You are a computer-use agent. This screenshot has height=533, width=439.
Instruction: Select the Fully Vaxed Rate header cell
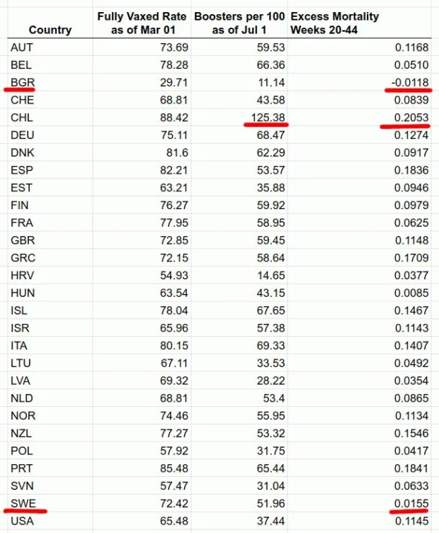coord(142,23)
